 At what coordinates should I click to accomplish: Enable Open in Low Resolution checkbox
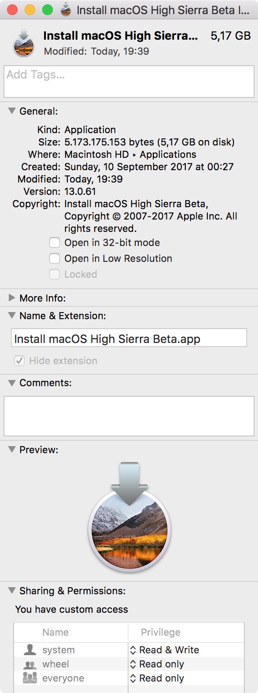(55, 258)
